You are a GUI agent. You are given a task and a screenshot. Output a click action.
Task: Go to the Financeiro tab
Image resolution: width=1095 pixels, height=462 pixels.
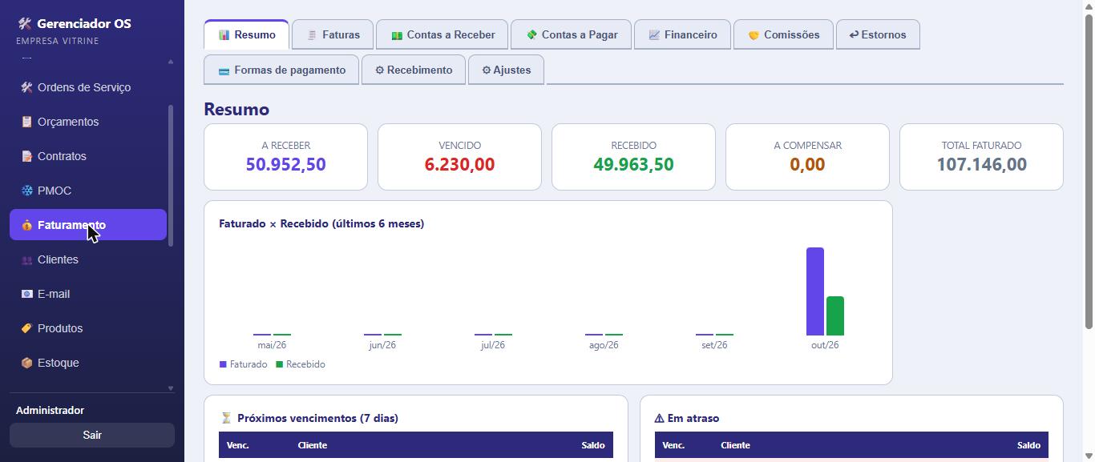(x=682, y=35)
